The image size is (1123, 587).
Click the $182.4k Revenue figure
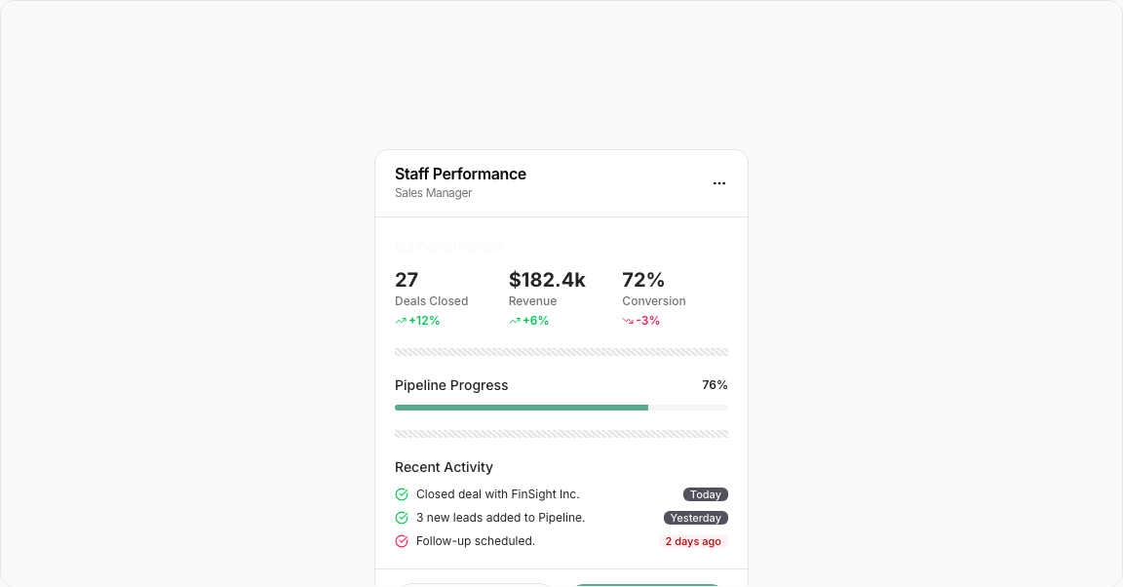547,280
